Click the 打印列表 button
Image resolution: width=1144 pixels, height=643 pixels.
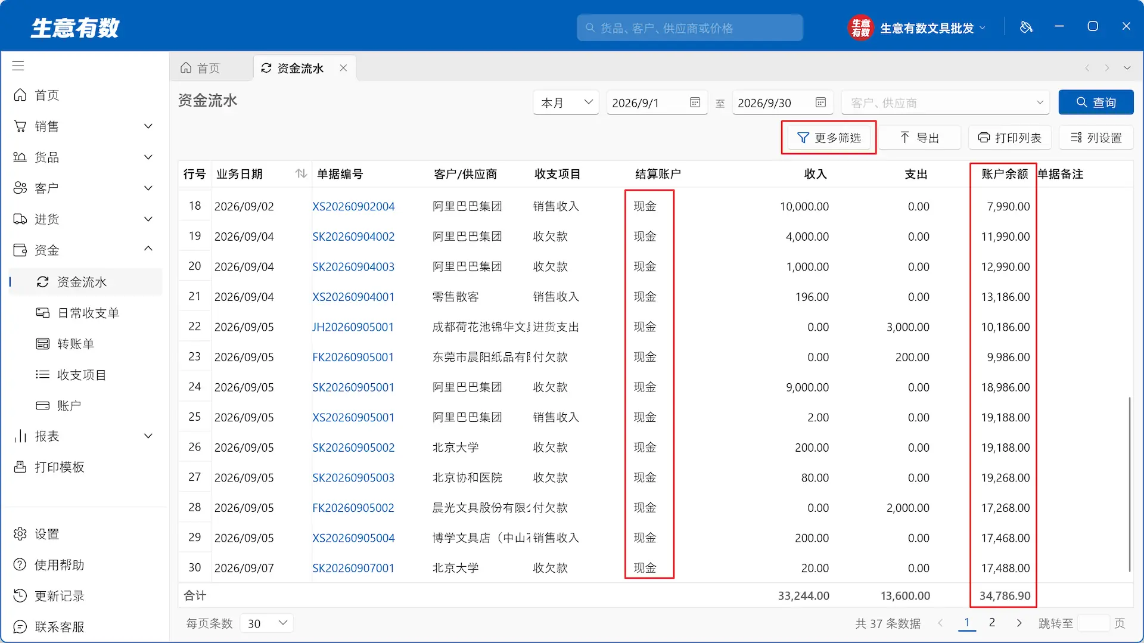point(1010,138)
